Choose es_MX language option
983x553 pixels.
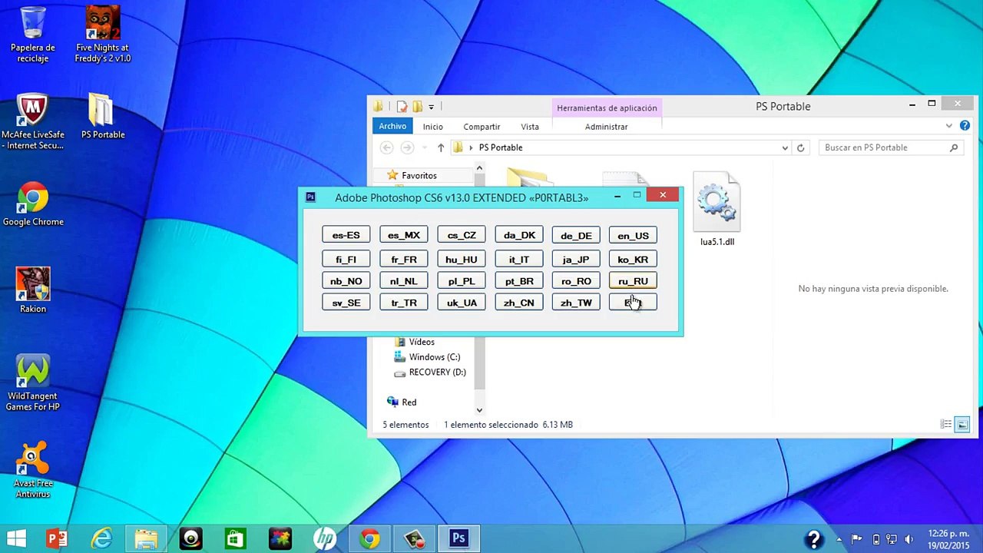[404, 235]
